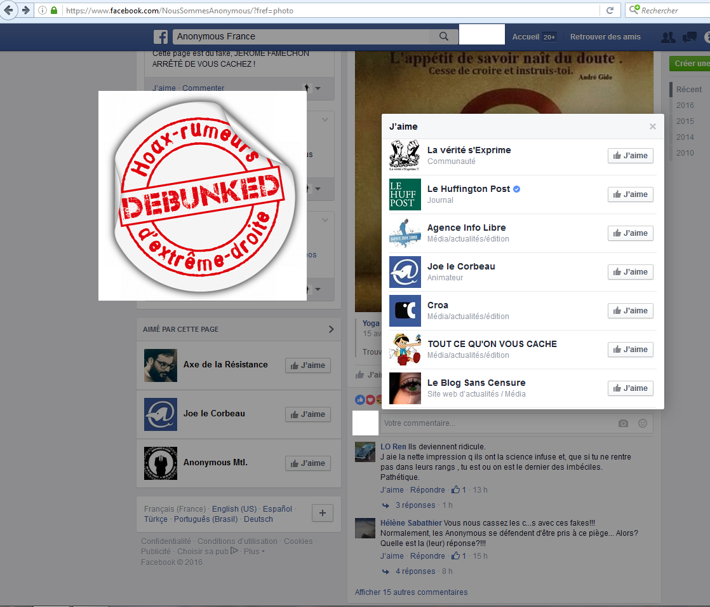Open Joe le Corbeau's logo in the J'aime dialog
710x607 pixels.
tap(405, 272)
